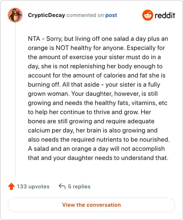Follow the blue "post" link
Screen dimensions: 183x220
click(x=111, y=15)
